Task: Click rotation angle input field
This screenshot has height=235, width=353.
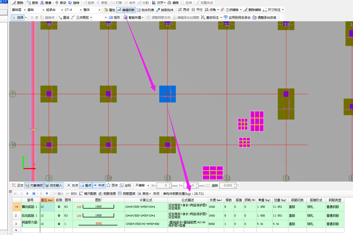Action: 228,185
